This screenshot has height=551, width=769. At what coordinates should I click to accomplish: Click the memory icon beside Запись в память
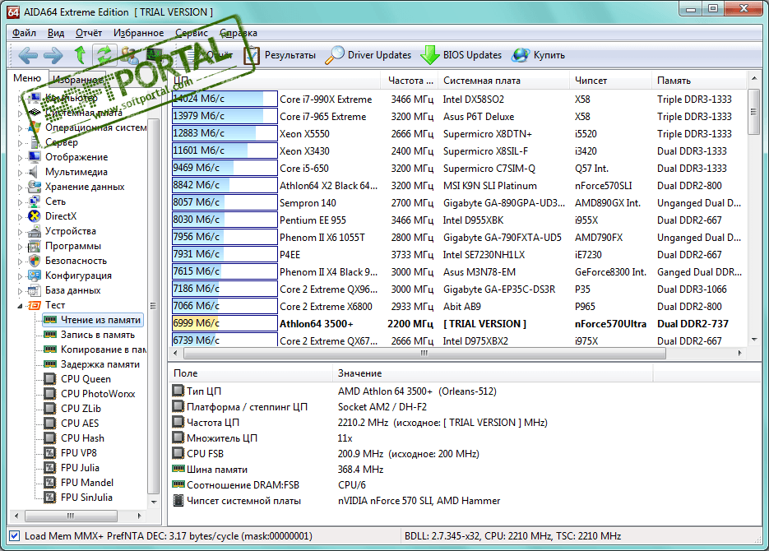[x=50, y=335]
